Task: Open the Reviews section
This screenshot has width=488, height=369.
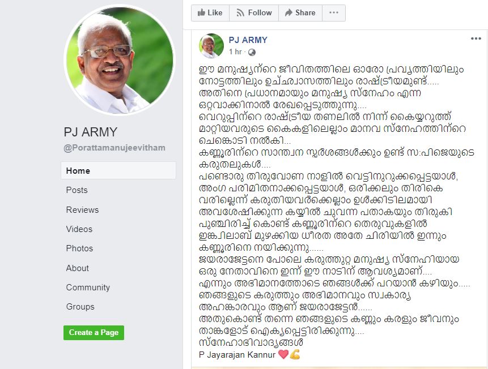Action: point(82,210)
